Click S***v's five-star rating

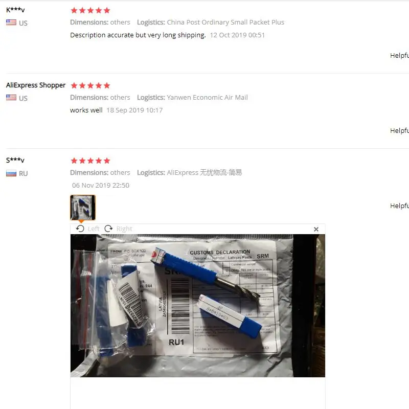coord(90,161)
